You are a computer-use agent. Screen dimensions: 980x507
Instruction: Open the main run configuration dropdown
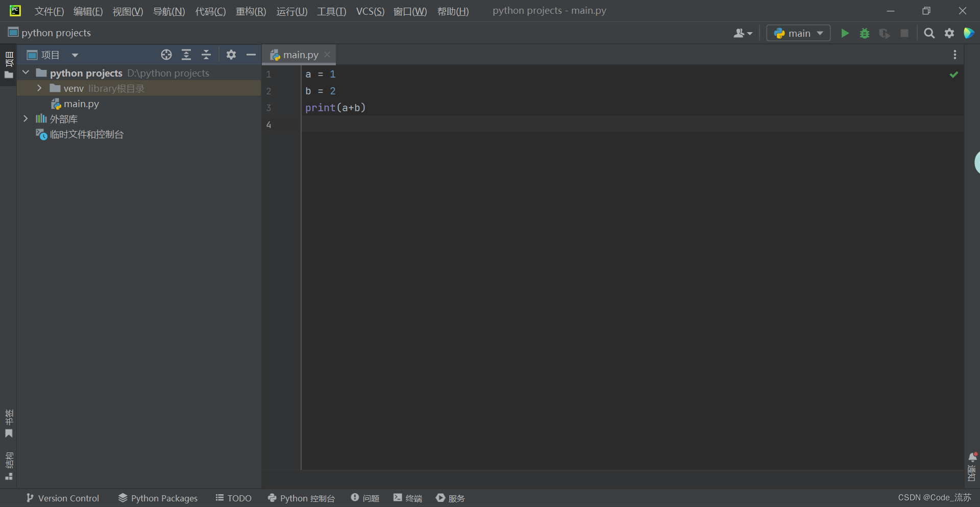(798, 33)
